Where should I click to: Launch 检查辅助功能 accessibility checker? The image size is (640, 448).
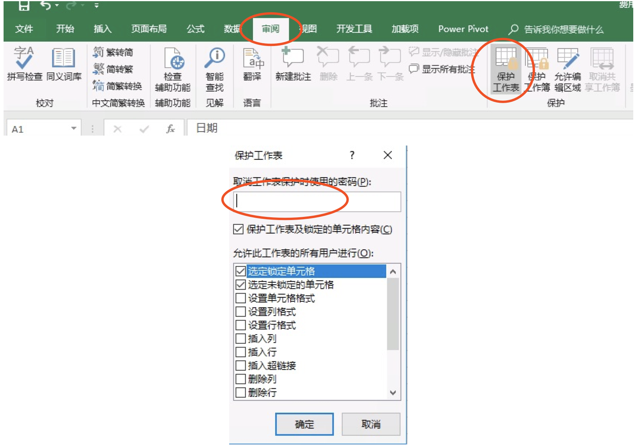click(x=172, y=70)
